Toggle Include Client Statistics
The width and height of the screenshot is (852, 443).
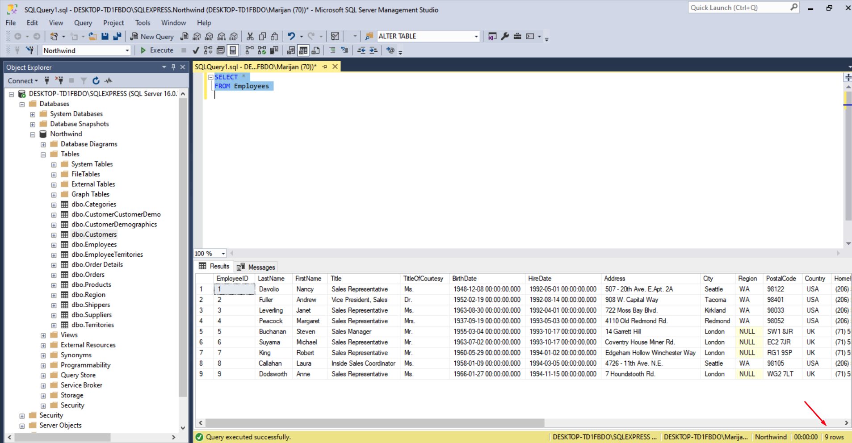274,50
